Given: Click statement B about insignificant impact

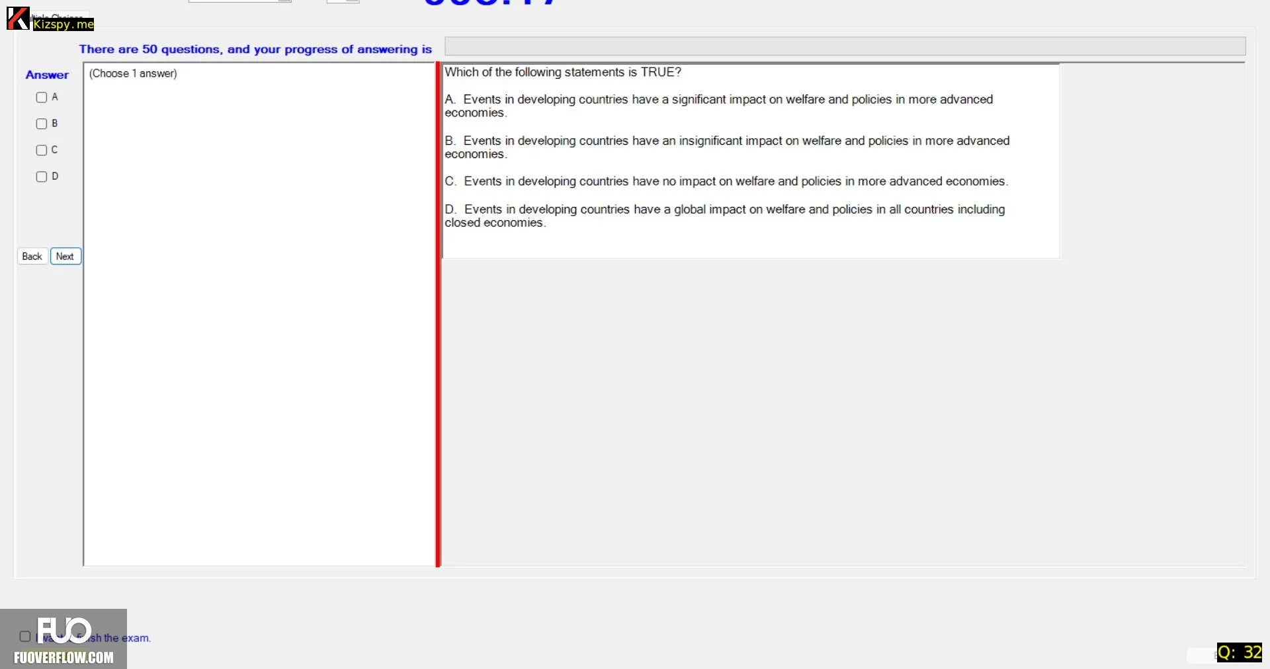Looking at the screenshot, I should (x=727, y=147).
